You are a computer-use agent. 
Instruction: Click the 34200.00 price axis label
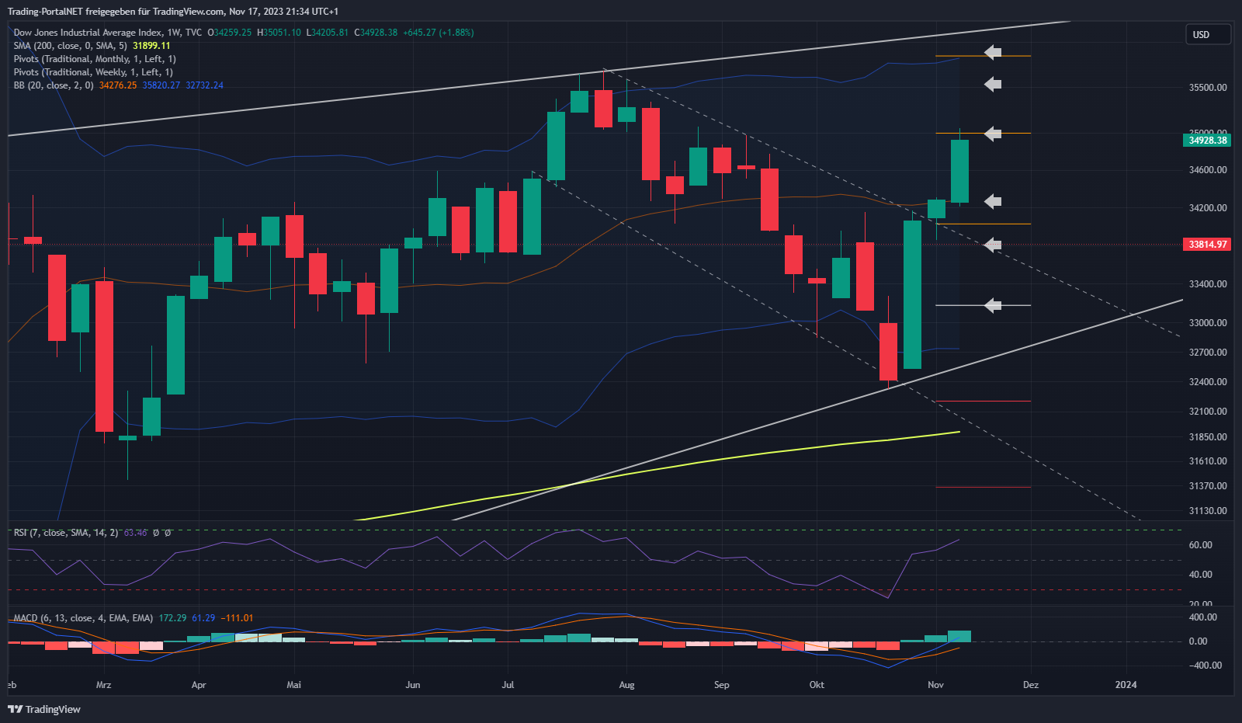[x=1208, y=208]
